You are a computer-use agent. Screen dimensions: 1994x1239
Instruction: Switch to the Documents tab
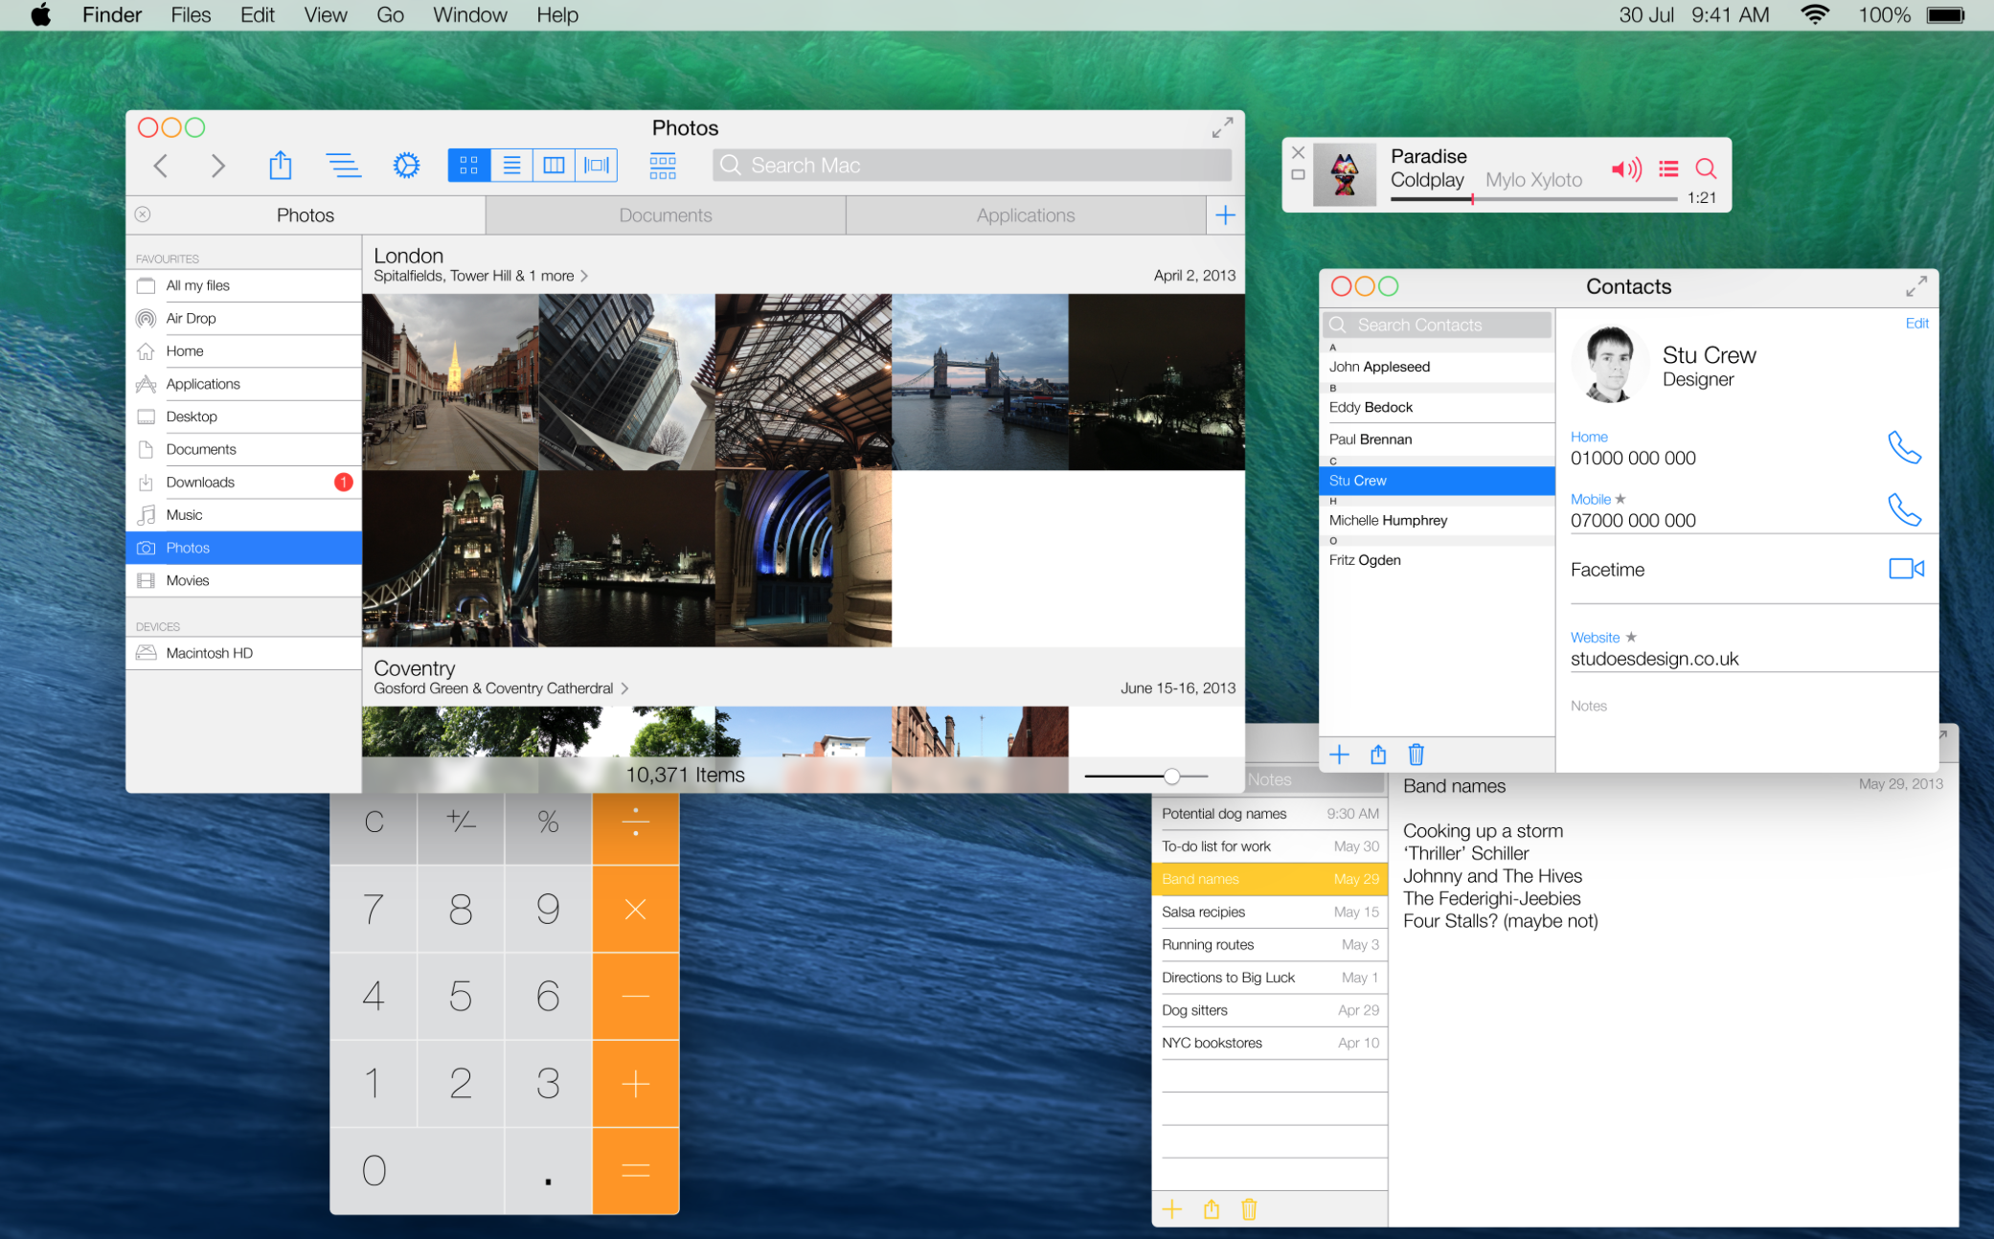click(x=665, y=215)
